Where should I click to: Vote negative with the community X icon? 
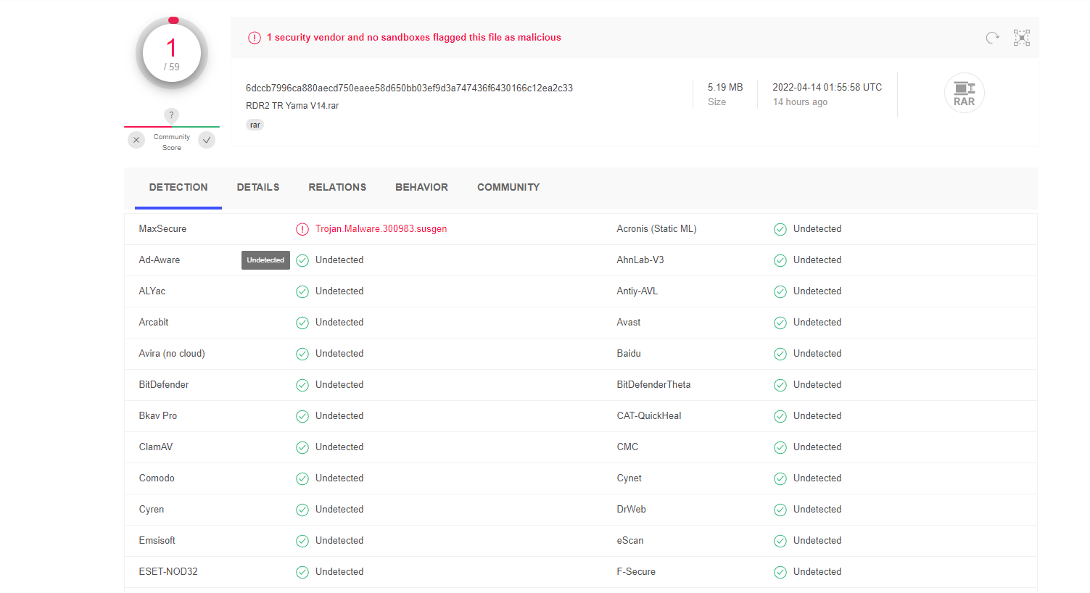coord(136,140)
